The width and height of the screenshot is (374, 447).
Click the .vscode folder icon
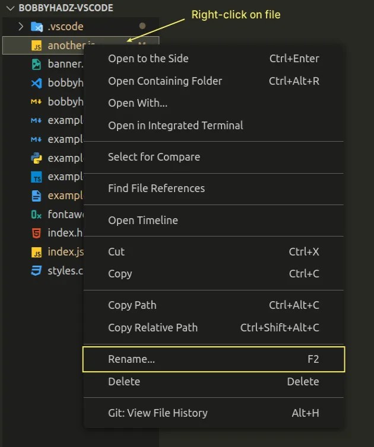pos(37,27)
